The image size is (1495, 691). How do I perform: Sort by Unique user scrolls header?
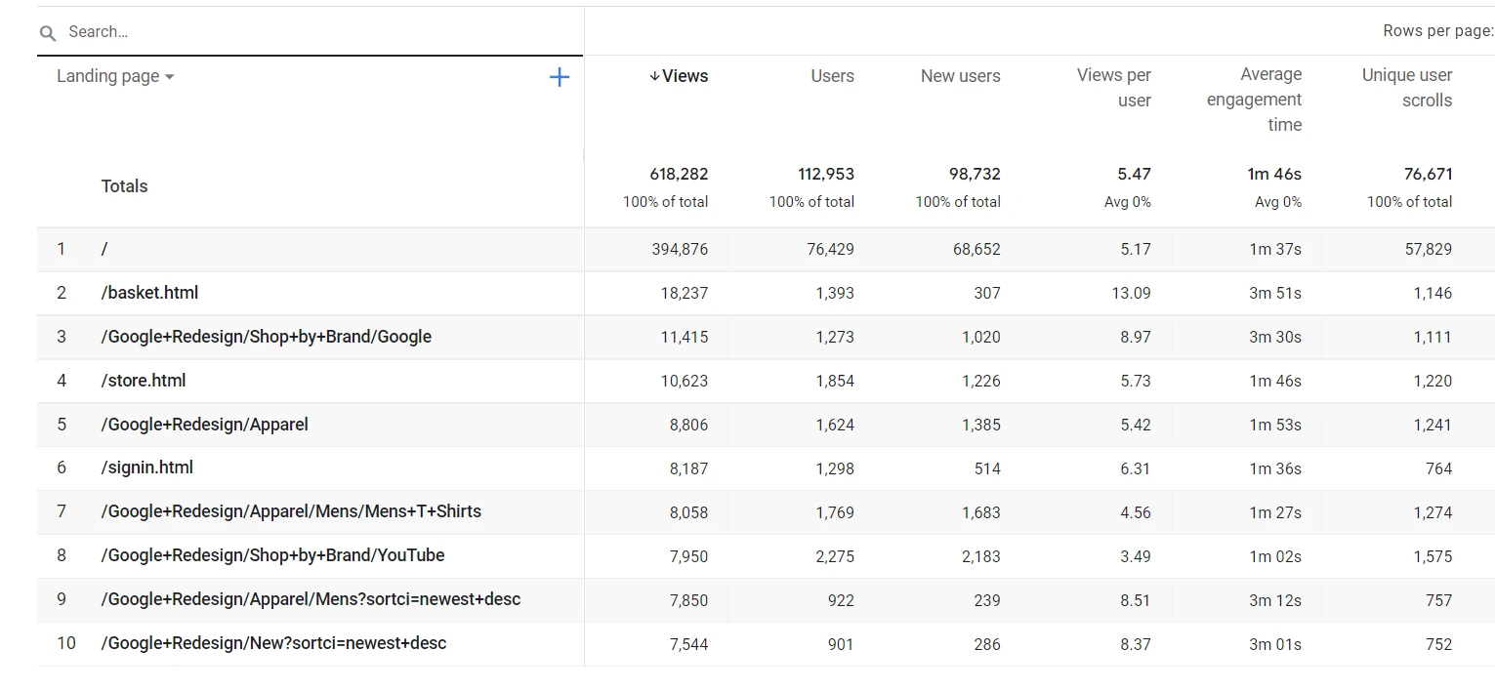click(x=1407, y=88)
